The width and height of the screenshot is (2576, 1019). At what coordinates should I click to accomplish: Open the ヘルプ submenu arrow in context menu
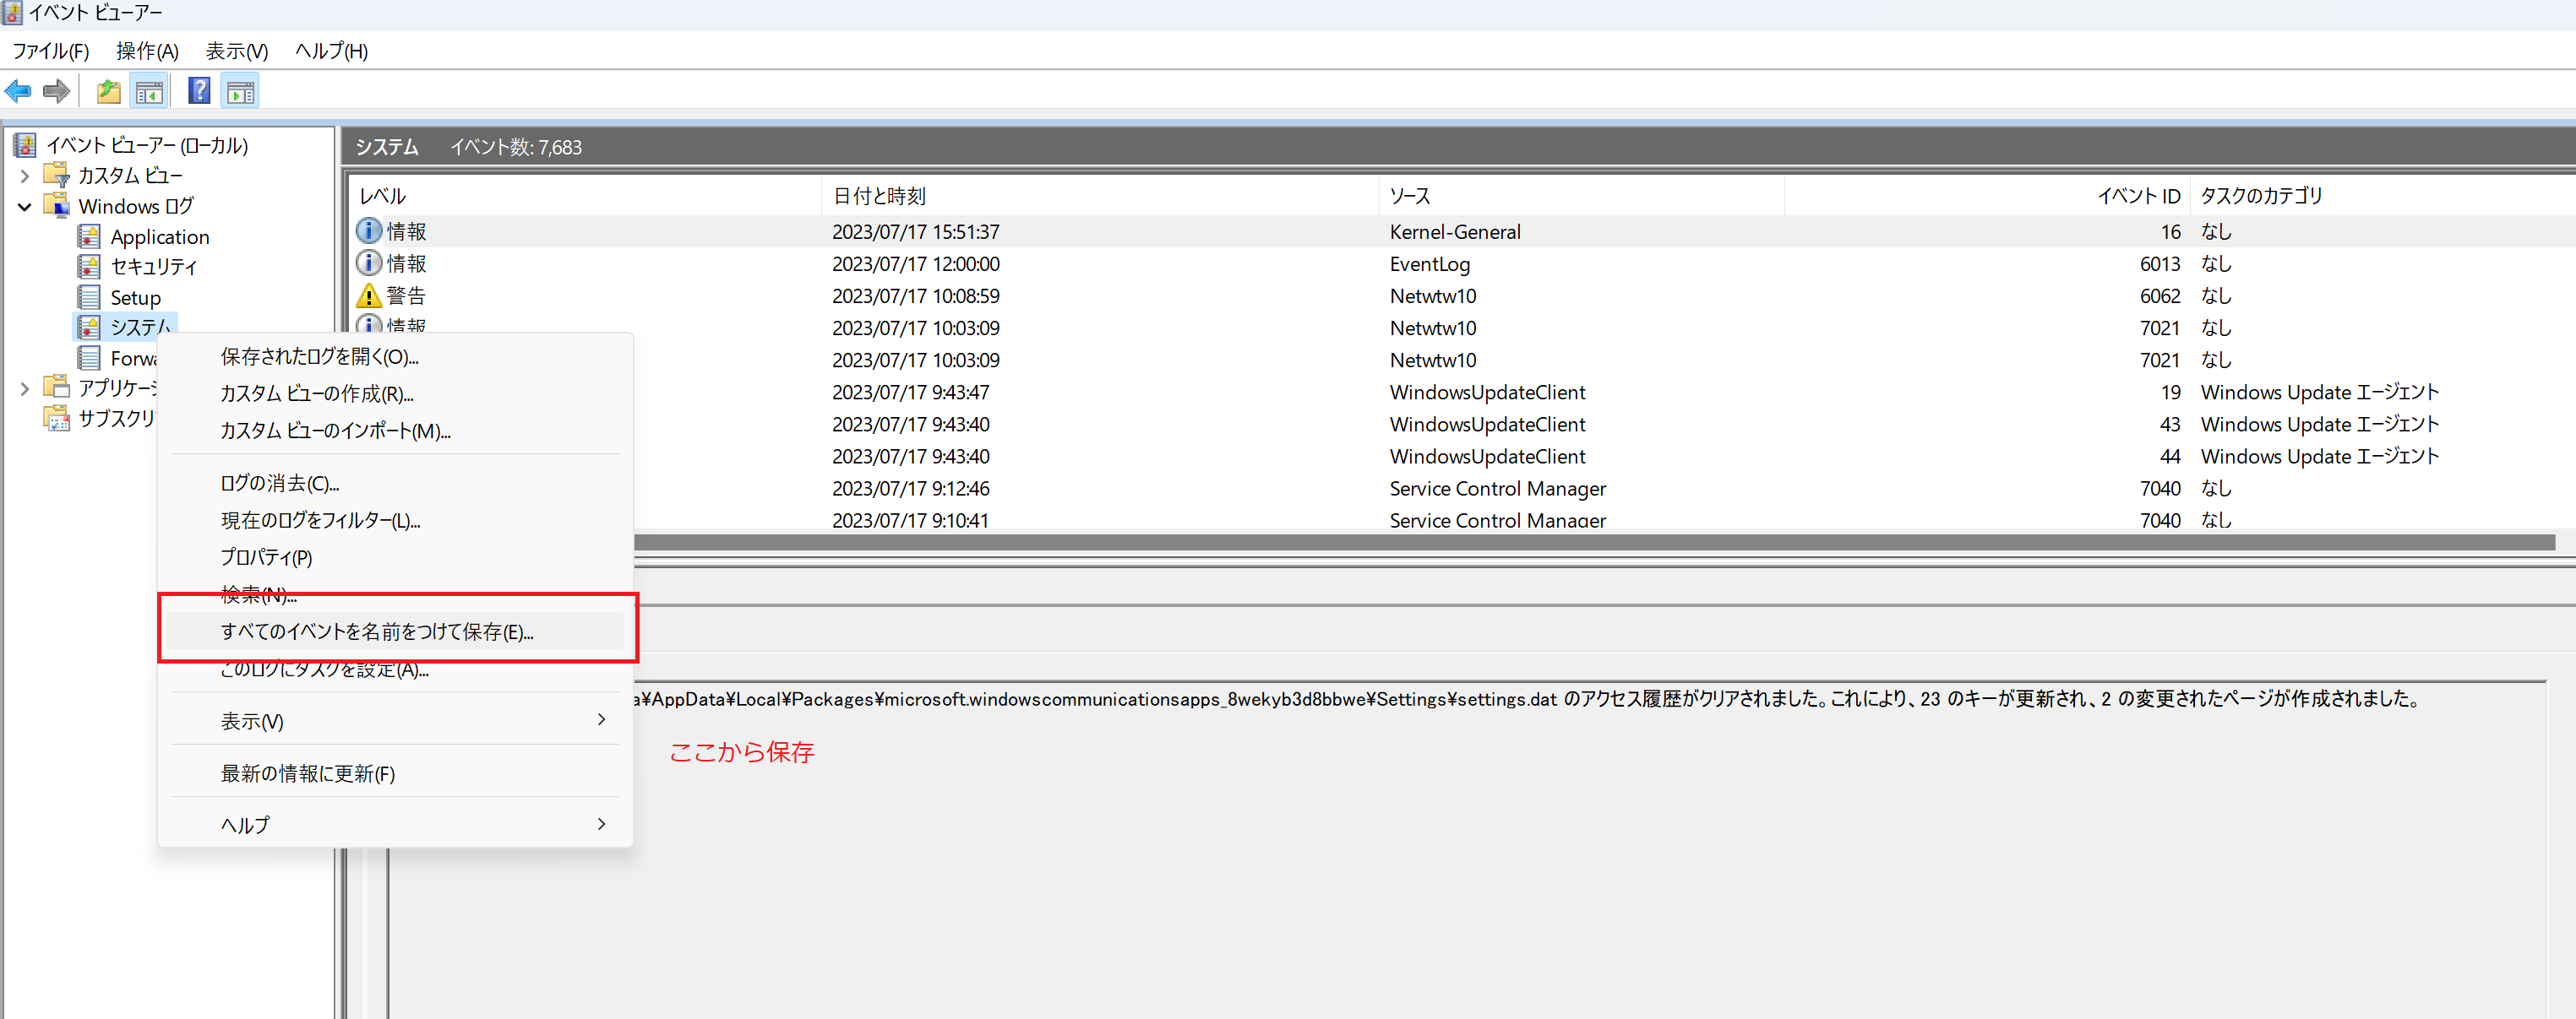point(601,824)
